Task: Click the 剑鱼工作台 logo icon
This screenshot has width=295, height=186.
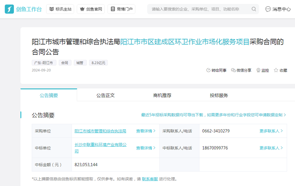Action: (x=9, y=9)
